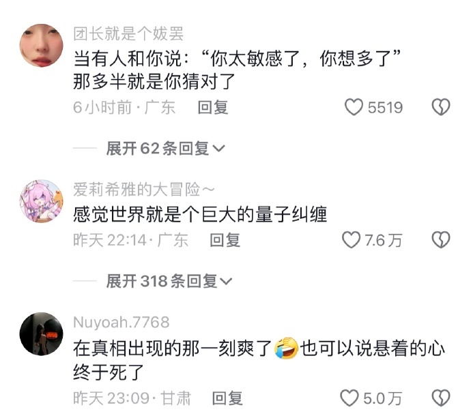Like the 量子纠缠 comment with 7.6万 likes
Screen dimensions: 471x416
click(x=351, y=240)
